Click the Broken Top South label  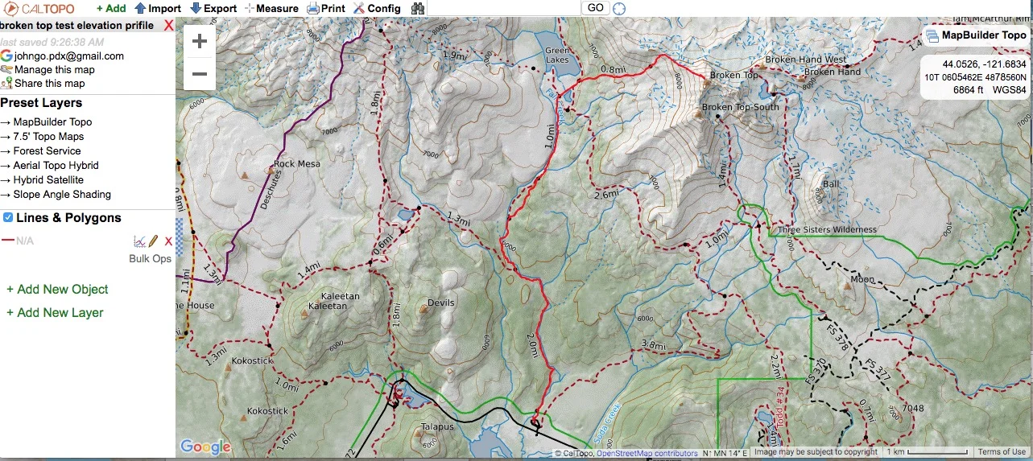[x=741, y=107]
